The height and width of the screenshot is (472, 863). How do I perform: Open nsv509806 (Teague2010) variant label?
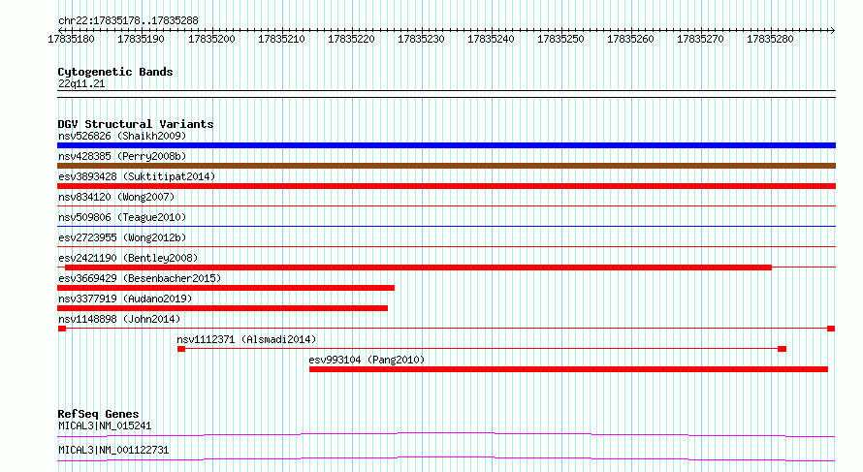[x=122, y=217]
